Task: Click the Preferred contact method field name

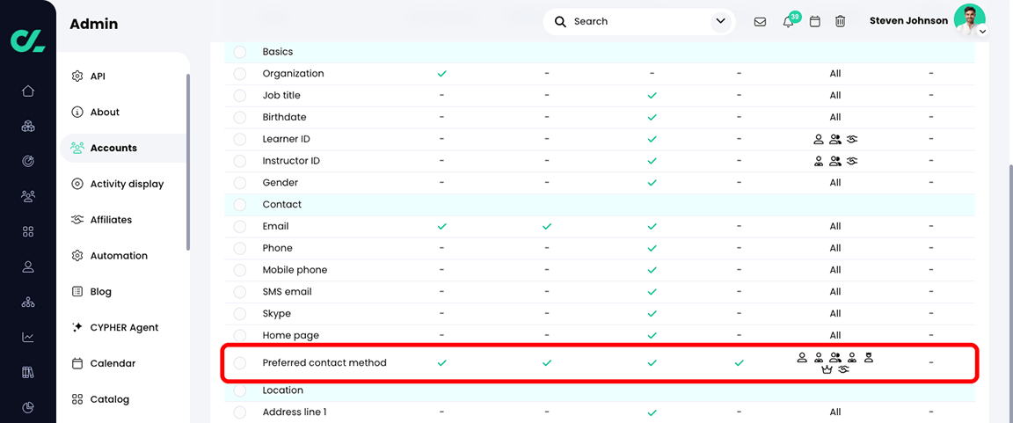Action: [x=324, y=363]
